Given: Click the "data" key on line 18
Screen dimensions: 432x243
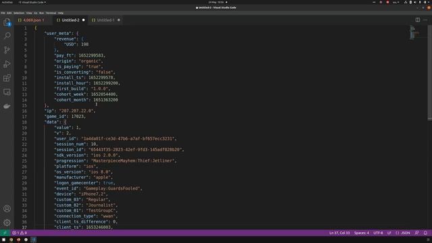Looking at the screenshot, I should tap(52, 122).
